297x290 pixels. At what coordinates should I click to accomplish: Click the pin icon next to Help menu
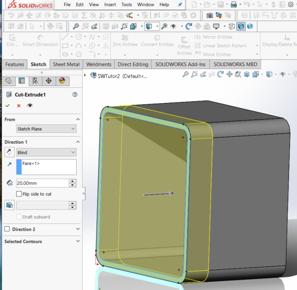pos(180,5)
